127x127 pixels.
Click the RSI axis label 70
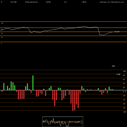tap(2, 29)
